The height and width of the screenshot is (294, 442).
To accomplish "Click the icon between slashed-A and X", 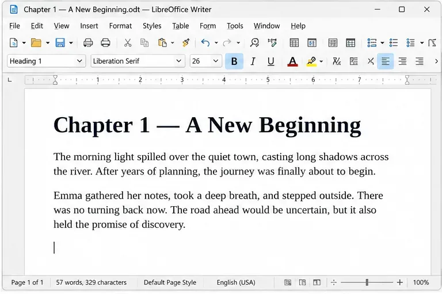I will [x=353, y=61].
